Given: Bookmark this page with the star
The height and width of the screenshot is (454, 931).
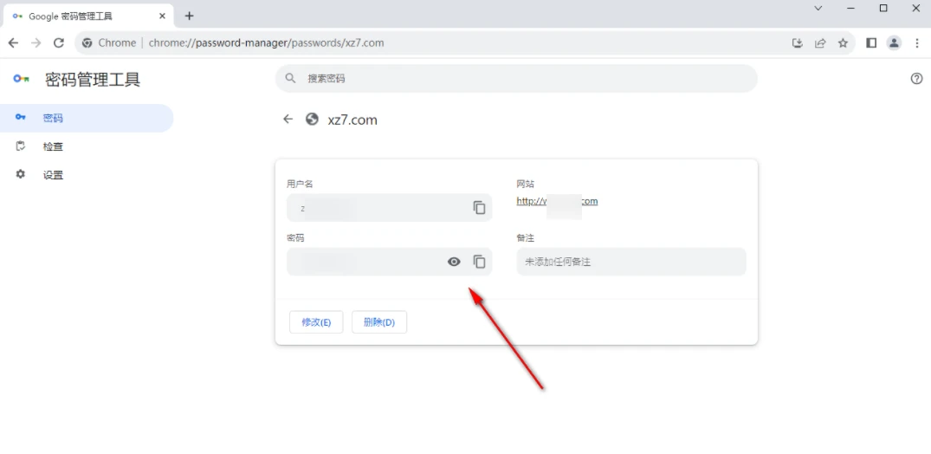Looking at the screenshot, I should [843, 42].
